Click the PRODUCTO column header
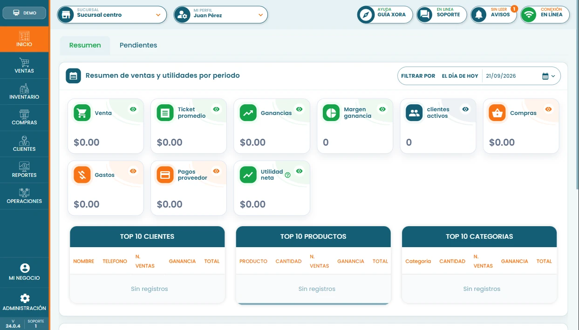This screenshot has width=579, height=330. point(253,261)
